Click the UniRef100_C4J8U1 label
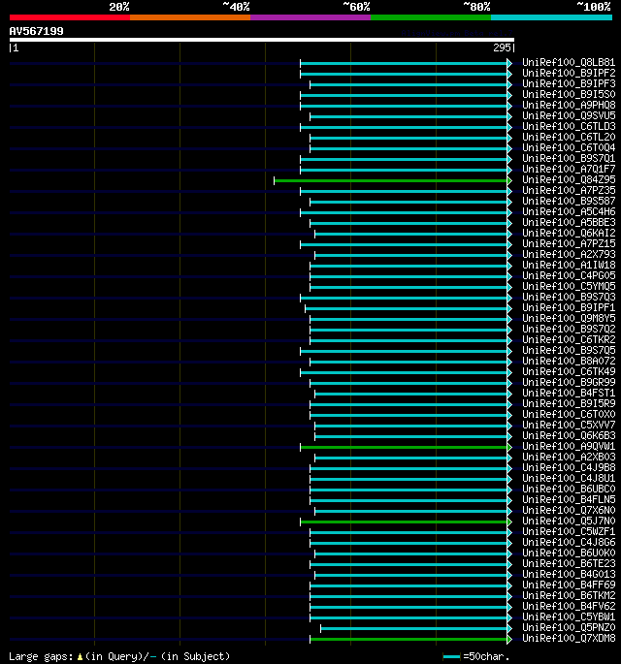Screen dimensions: 621x664 [x=569, y=478]
